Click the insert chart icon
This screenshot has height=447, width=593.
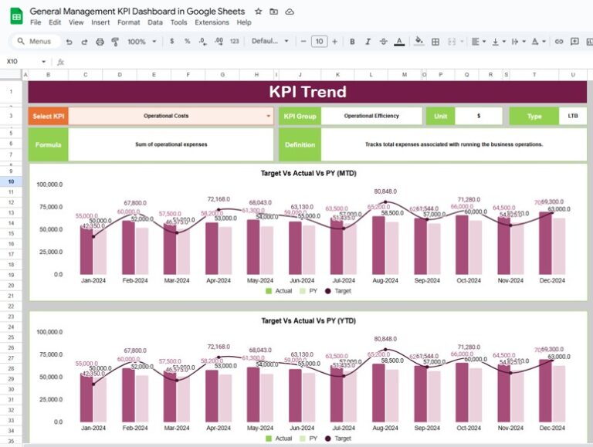click(589, 42)
